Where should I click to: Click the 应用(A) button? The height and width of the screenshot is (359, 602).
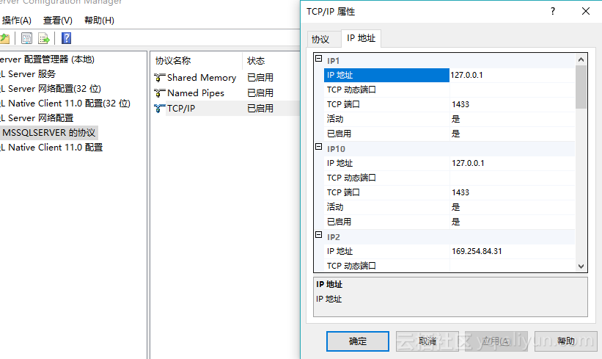click(496, 341)
